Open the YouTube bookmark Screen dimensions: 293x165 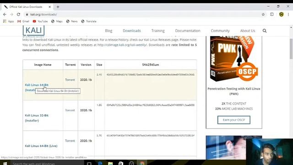click(x=40, y=22)
